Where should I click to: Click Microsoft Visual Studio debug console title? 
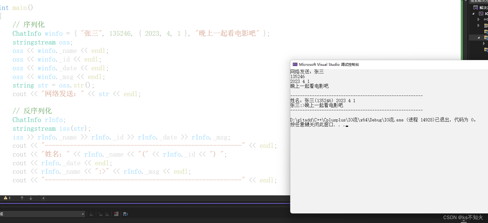[329, 65]
